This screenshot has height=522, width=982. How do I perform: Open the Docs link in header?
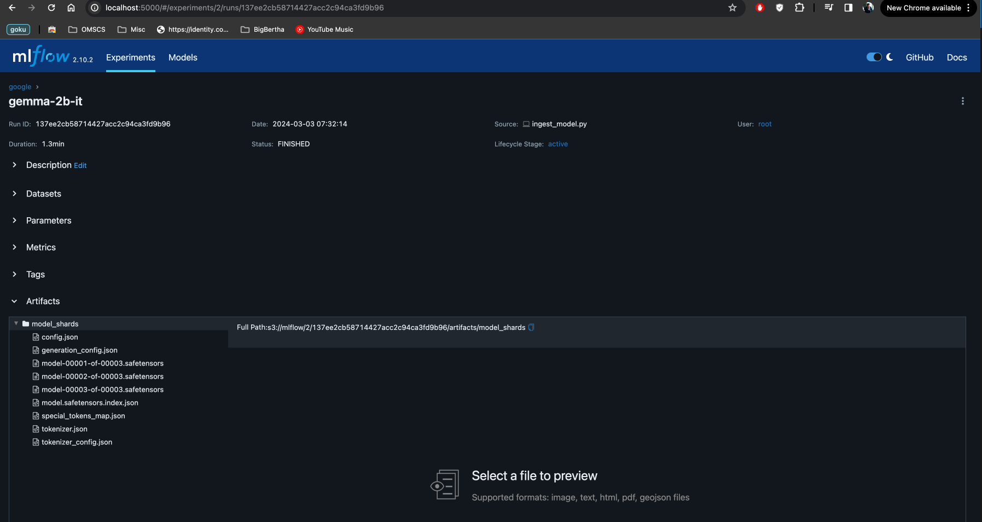957,57
